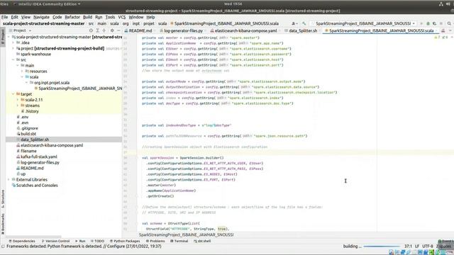
Task: Select kafka-full-stack.yaml file
Action: pyautogui.click(x=38, y=157)
